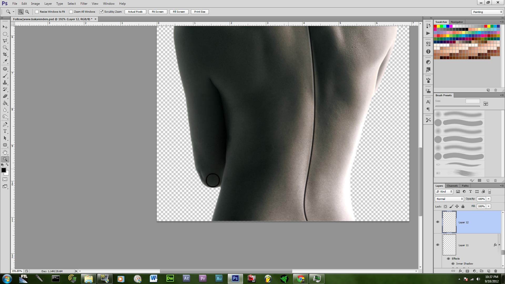Collapse Layer 11 effects list arrow
The height and width of the screenshot is (284, 505).
pos(499,245)
